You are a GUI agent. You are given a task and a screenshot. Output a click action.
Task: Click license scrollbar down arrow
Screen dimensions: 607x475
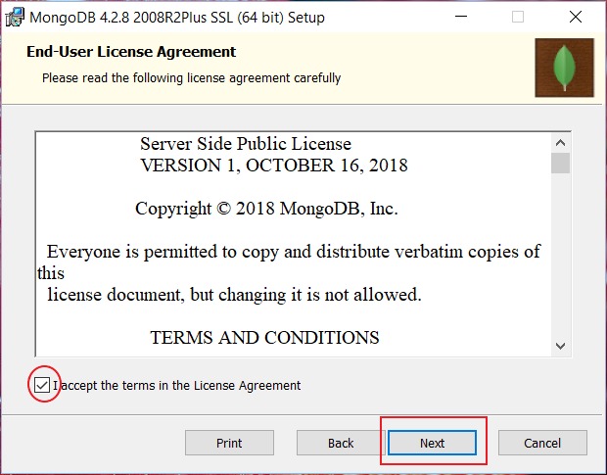[560, 346]
